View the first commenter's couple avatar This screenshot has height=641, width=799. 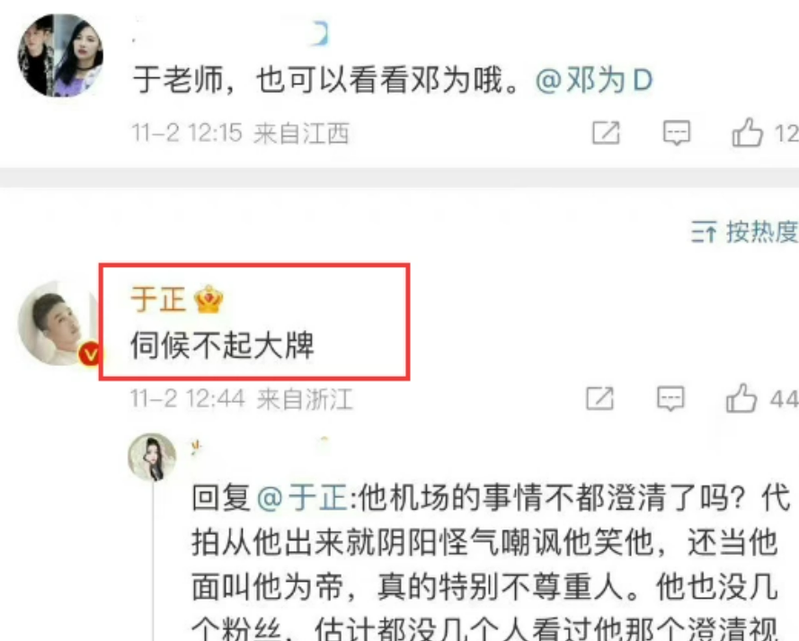point(60,56)
